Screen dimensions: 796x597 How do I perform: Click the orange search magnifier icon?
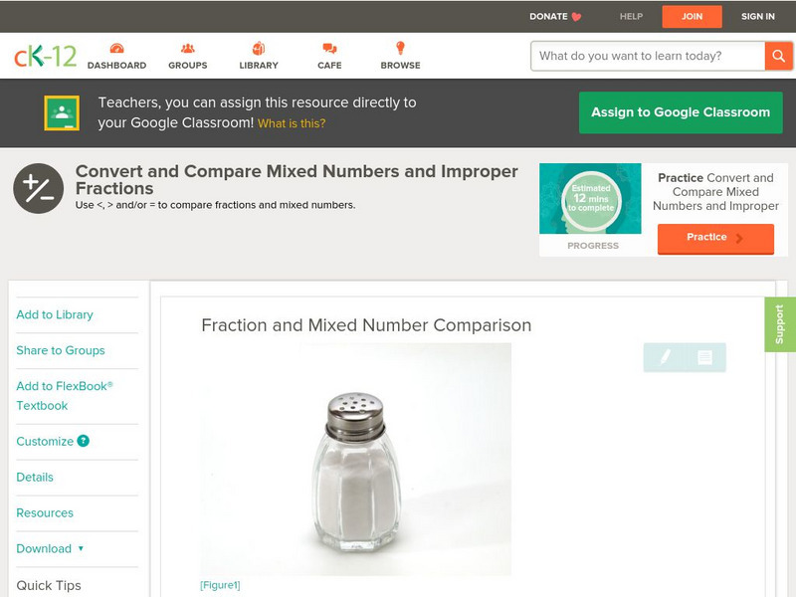click(778, 56)
